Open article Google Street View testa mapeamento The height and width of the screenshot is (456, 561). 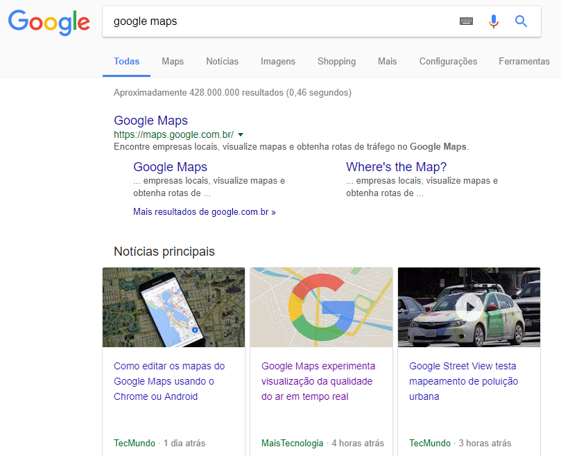pyautogui.click(x=463, y=381)
